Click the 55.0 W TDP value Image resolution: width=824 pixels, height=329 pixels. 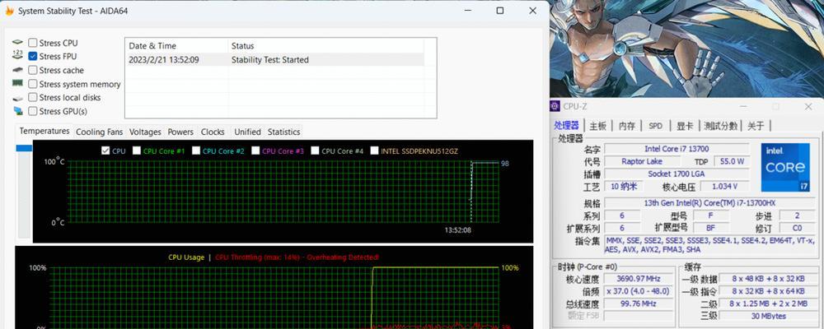coord(732,161)
